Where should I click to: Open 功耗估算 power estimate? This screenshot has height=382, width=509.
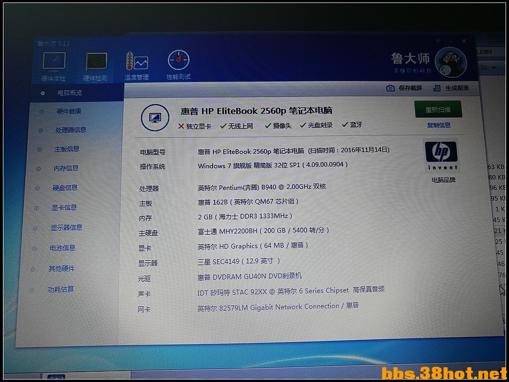(61, 289)
